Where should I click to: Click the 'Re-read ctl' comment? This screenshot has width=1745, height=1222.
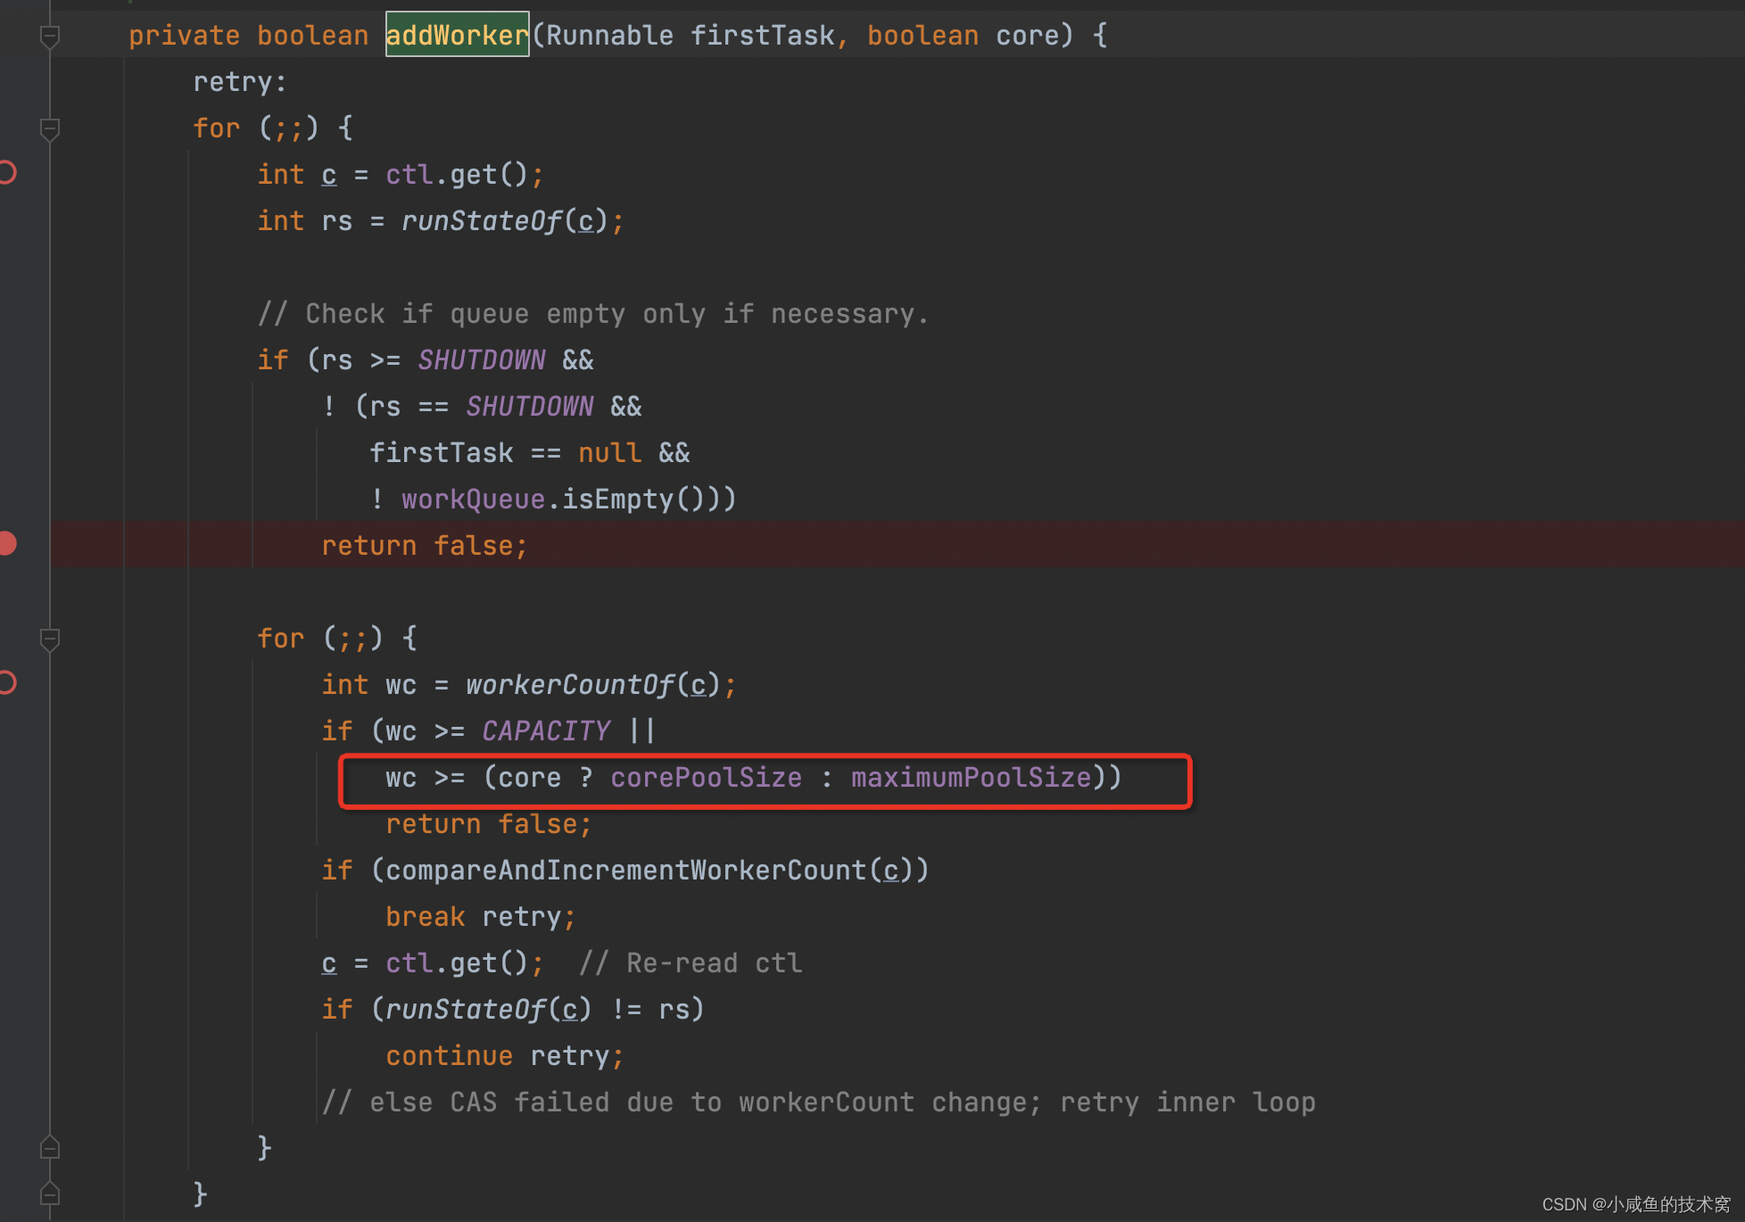[x=691, y=963]
